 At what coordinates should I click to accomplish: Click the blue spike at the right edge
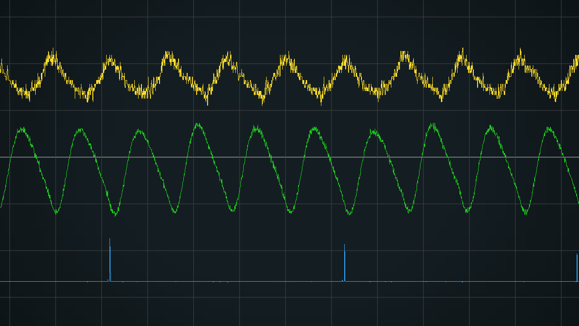577,267
